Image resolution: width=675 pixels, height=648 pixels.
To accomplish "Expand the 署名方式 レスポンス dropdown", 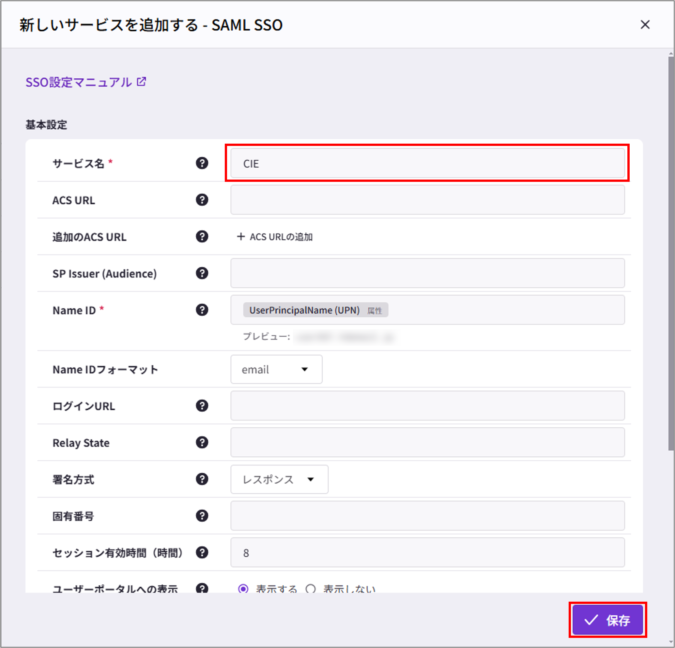I will tap(279, 479).
